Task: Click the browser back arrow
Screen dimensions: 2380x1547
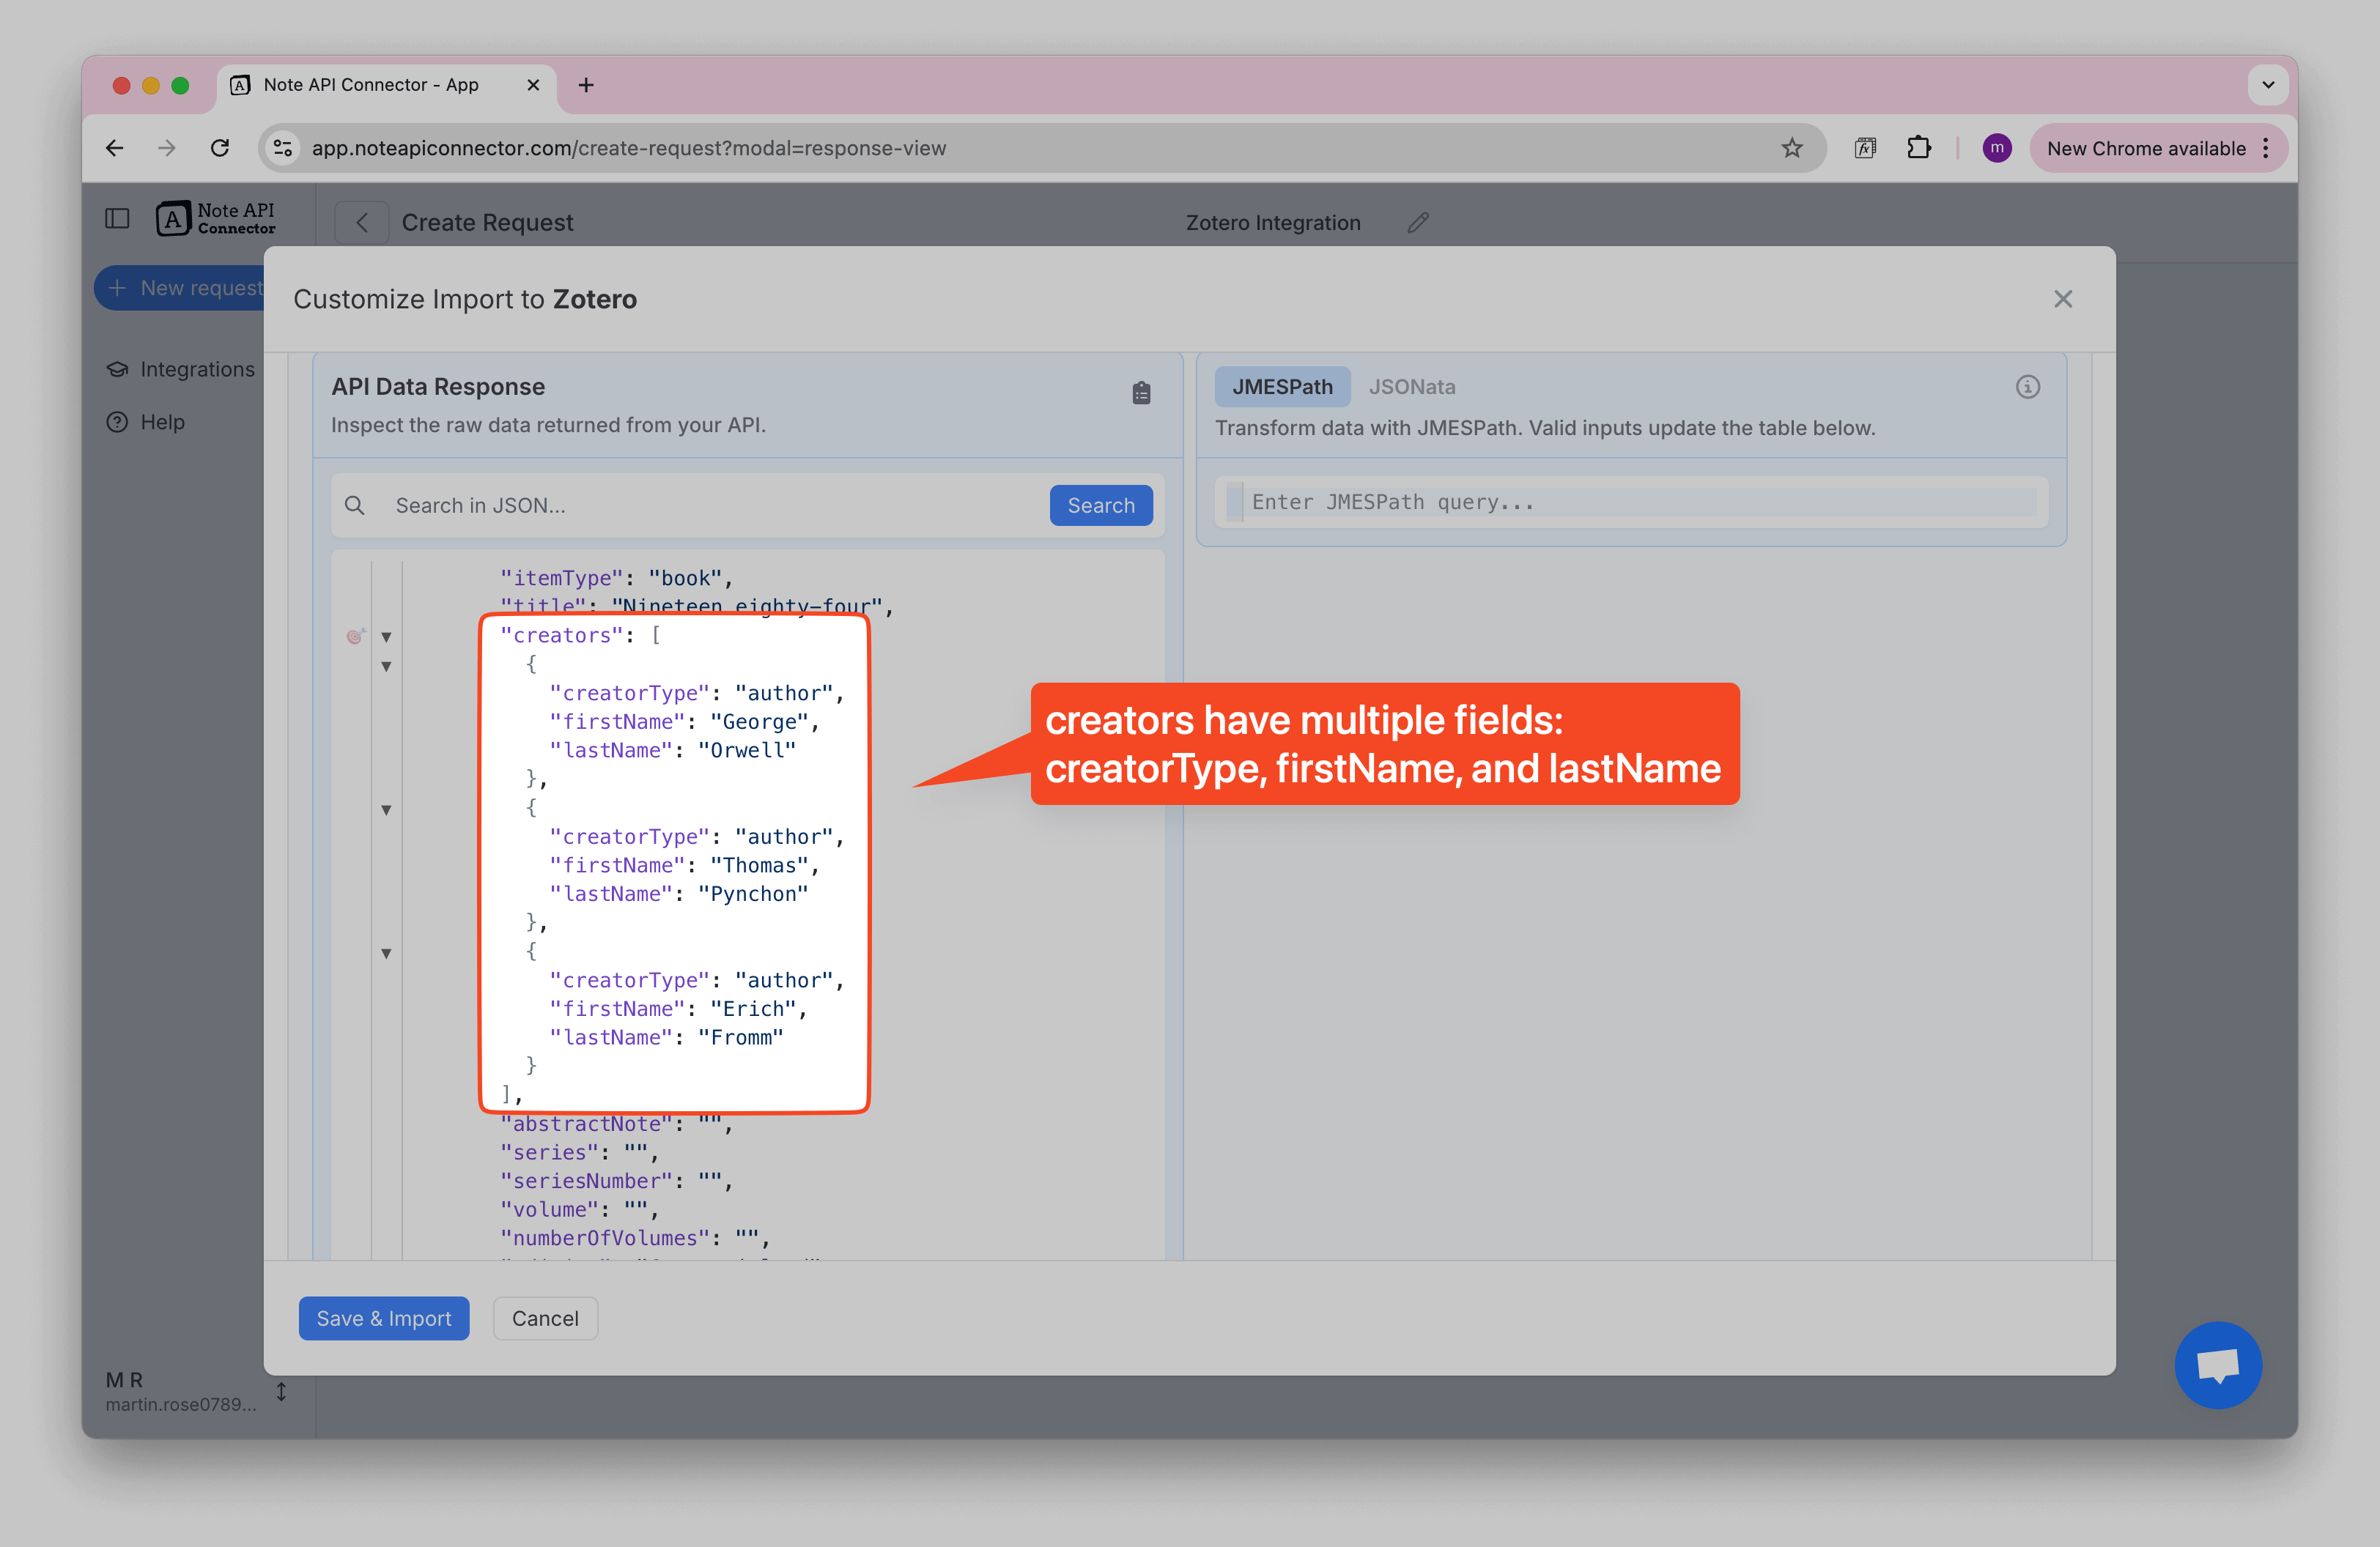Action: click(115, 148)
